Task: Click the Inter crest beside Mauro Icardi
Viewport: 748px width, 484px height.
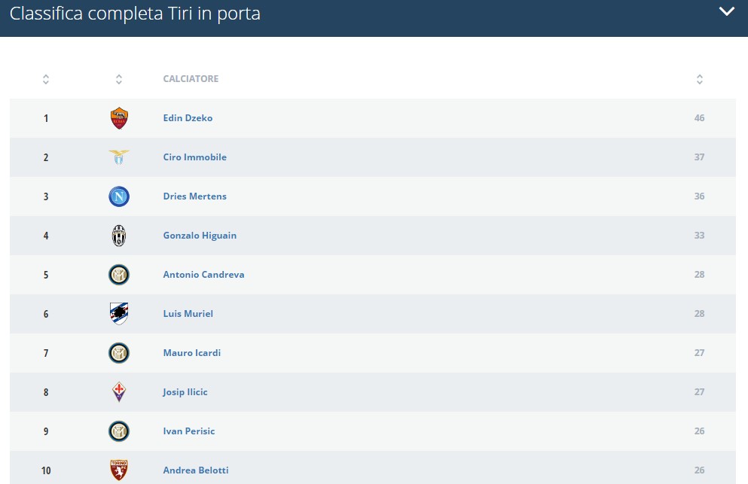Action: (119, 353)
